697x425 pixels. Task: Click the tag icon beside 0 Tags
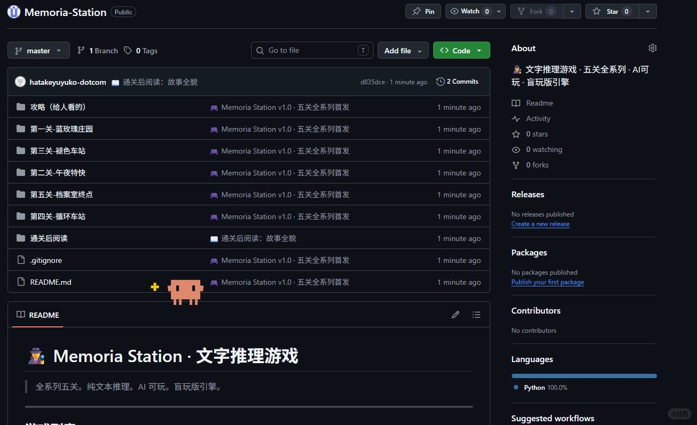[x=128, y=51]
